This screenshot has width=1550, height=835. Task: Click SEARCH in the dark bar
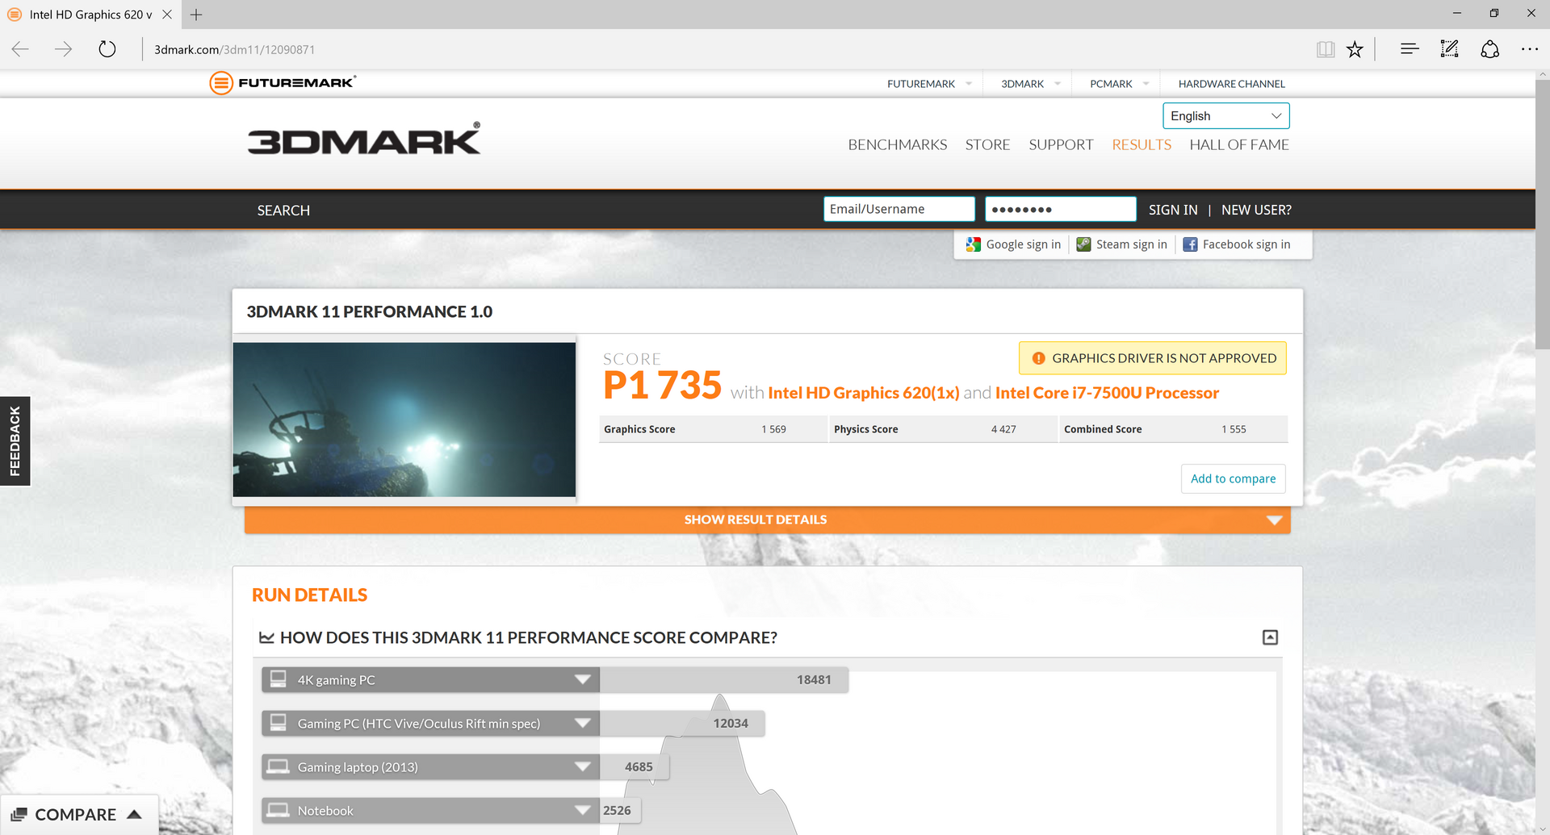[x=283, y=210]
